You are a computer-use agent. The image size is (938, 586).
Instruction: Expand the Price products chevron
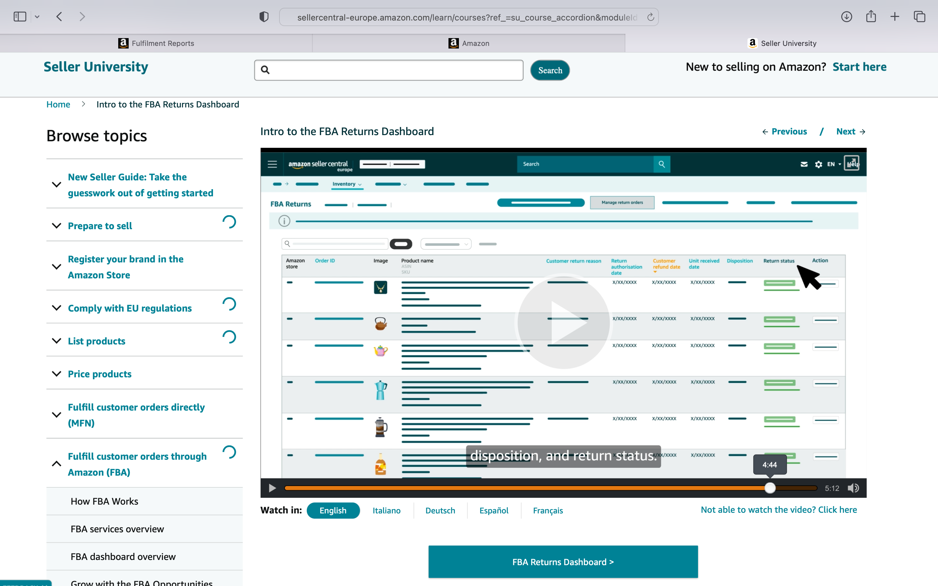[57, 374]
